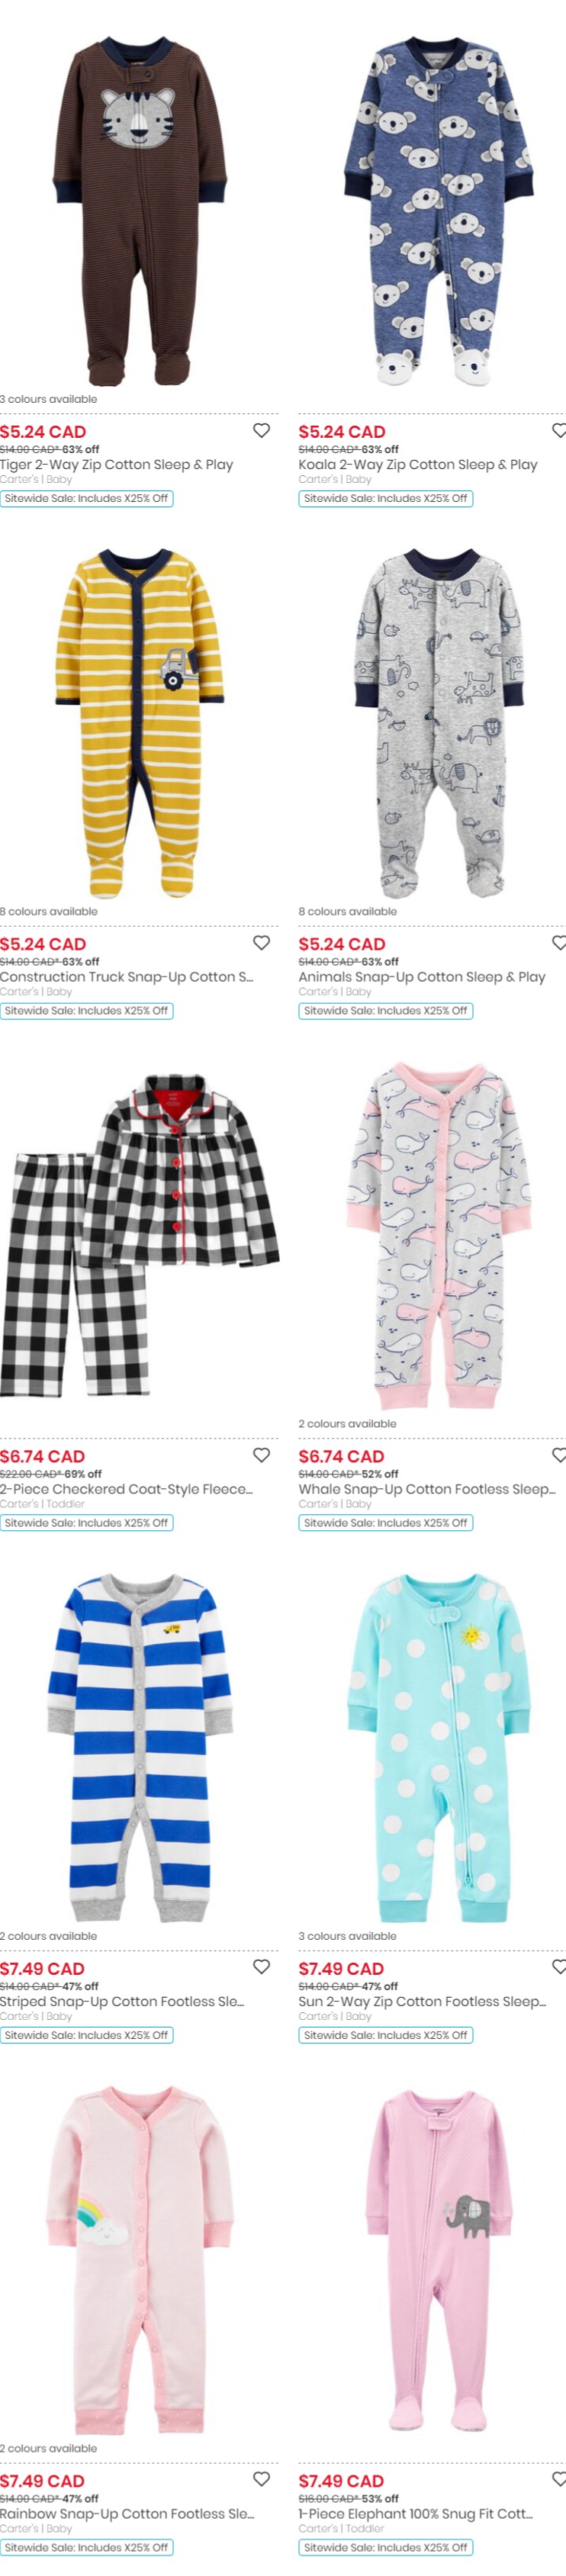Wishlist the Rainbow Snap-Up Footless item

coord(261,2478)
